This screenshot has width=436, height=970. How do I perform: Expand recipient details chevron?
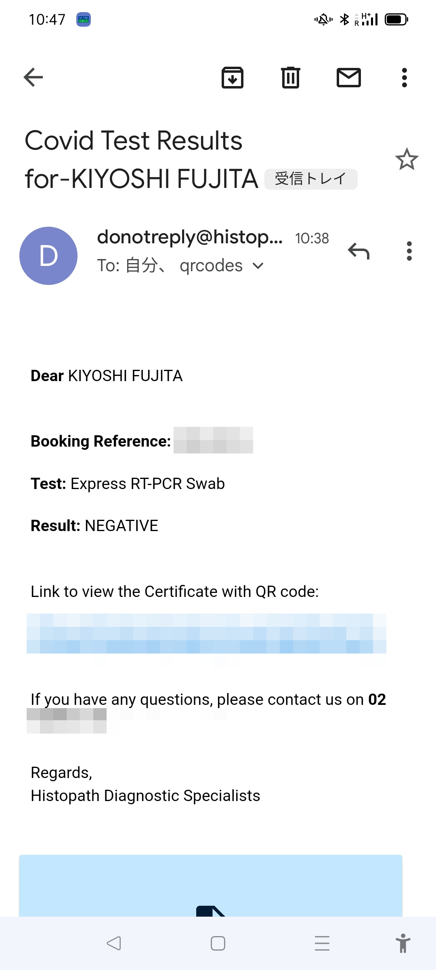pyautogui.click(x=258, y=266)
